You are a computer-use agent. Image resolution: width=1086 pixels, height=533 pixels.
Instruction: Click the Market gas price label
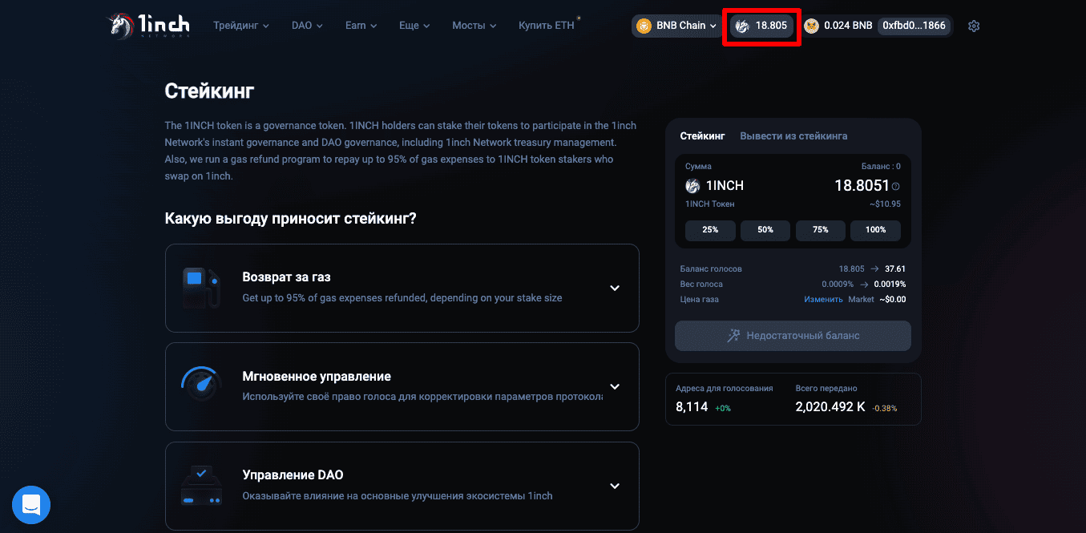(861, 300)
